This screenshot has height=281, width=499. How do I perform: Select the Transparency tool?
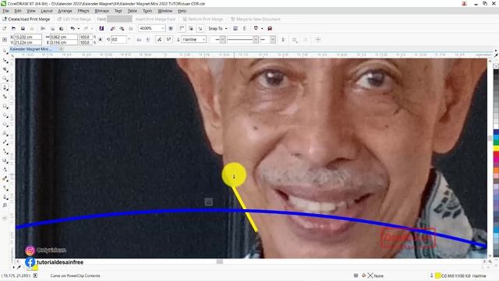click(5, 169)
